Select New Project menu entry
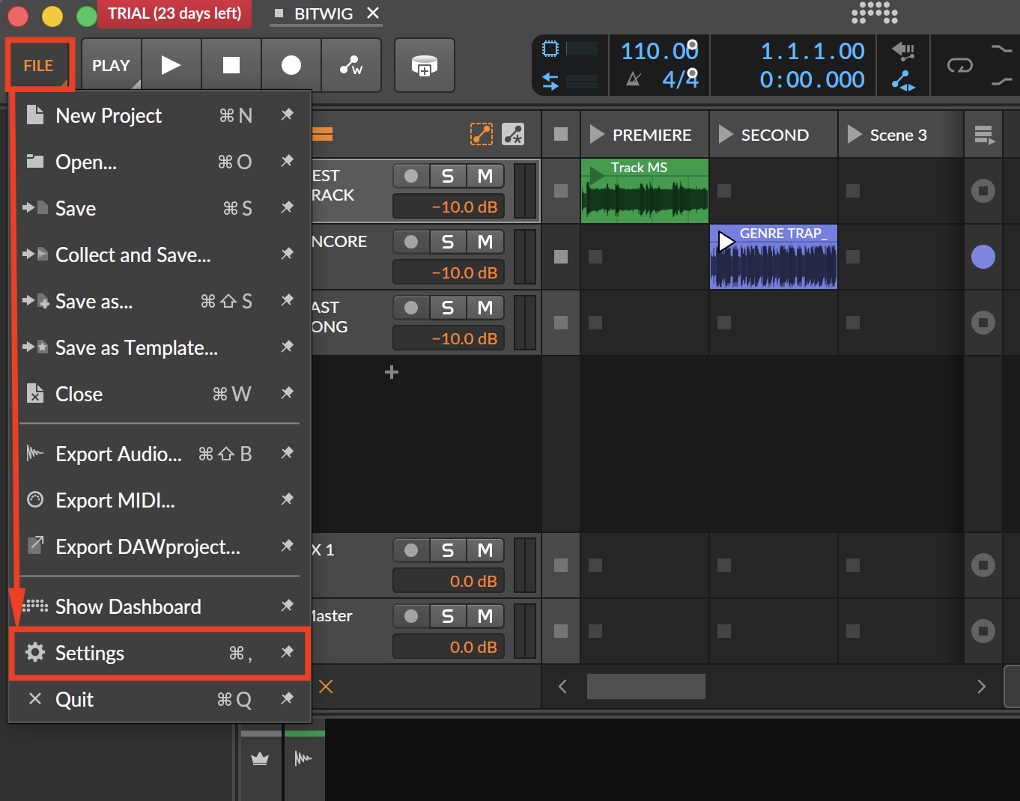 tap(160, 115)
